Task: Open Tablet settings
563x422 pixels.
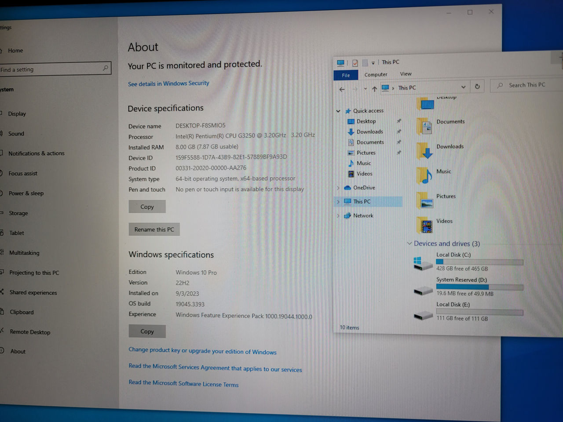Action: click(17, 233)
